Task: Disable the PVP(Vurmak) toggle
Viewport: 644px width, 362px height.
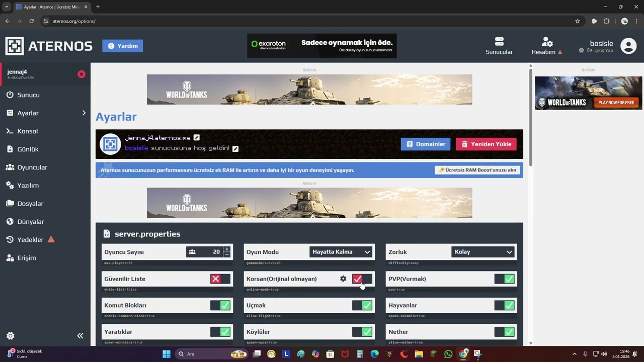Action: (x=504, y=279)
